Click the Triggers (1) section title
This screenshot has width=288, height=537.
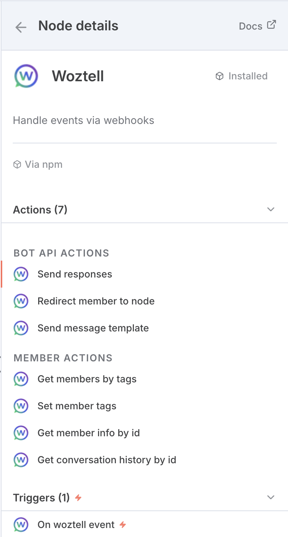tap(41, 498)
